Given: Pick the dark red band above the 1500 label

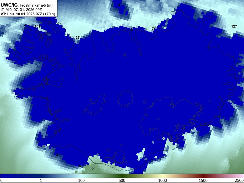Looking at the screenshot, I should click(x=203, y=176).
